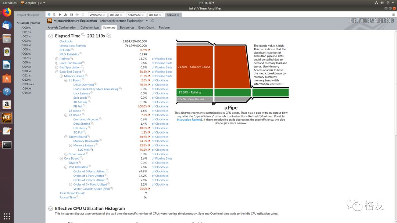Select r013macc in Project Navigator
397x223 pixels.
point(28,84)
